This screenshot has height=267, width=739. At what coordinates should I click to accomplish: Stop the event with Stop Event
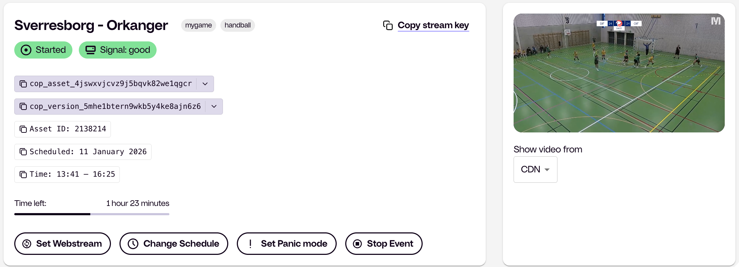click(383, 244)
